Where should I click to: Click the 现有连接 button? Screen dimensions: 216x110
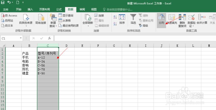(41, 19)
